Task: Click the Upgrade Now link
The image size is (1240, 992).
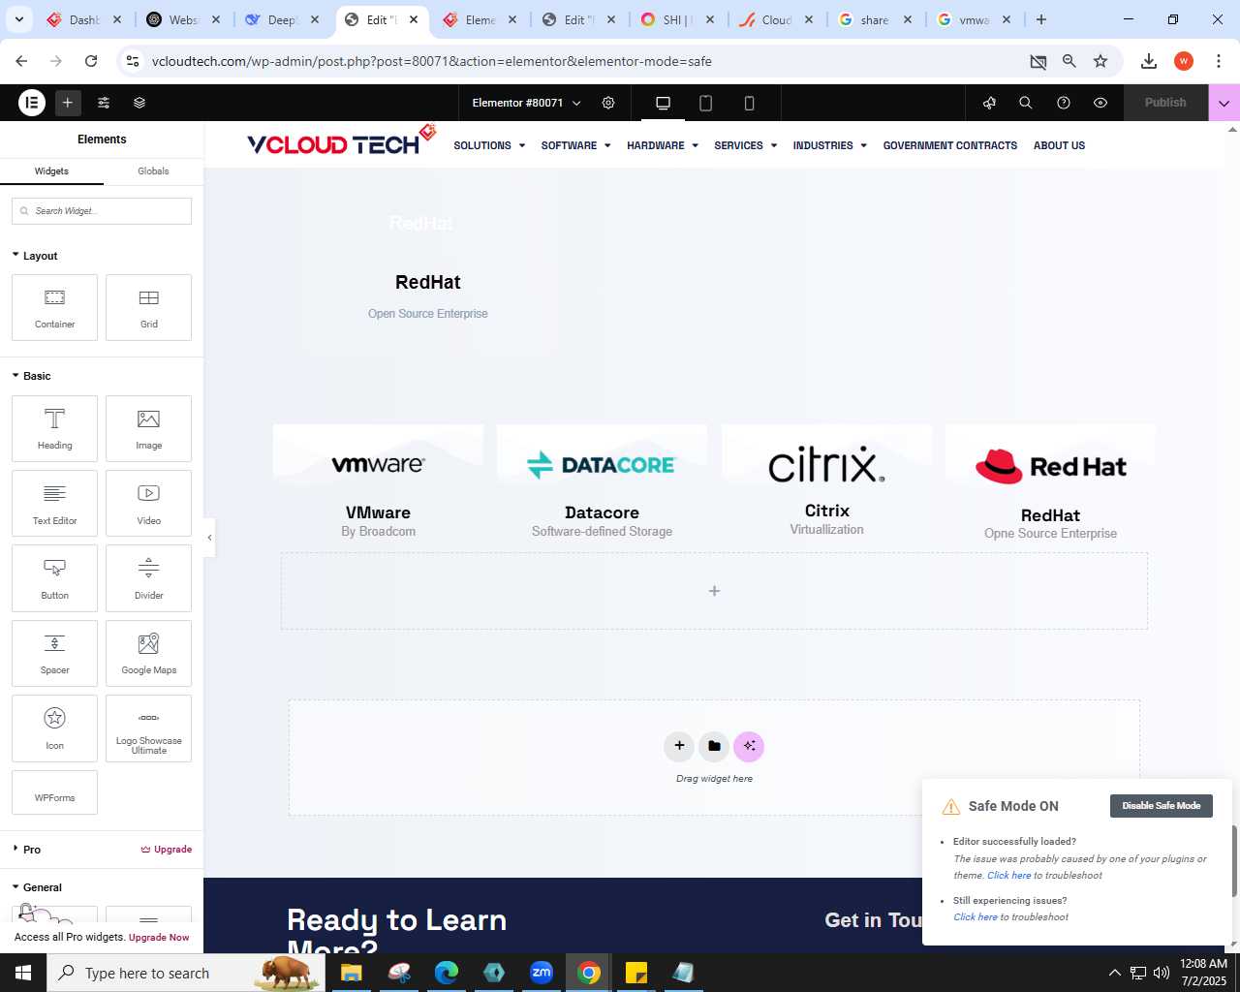Action: pyautogui.click(x=159, y=938)
